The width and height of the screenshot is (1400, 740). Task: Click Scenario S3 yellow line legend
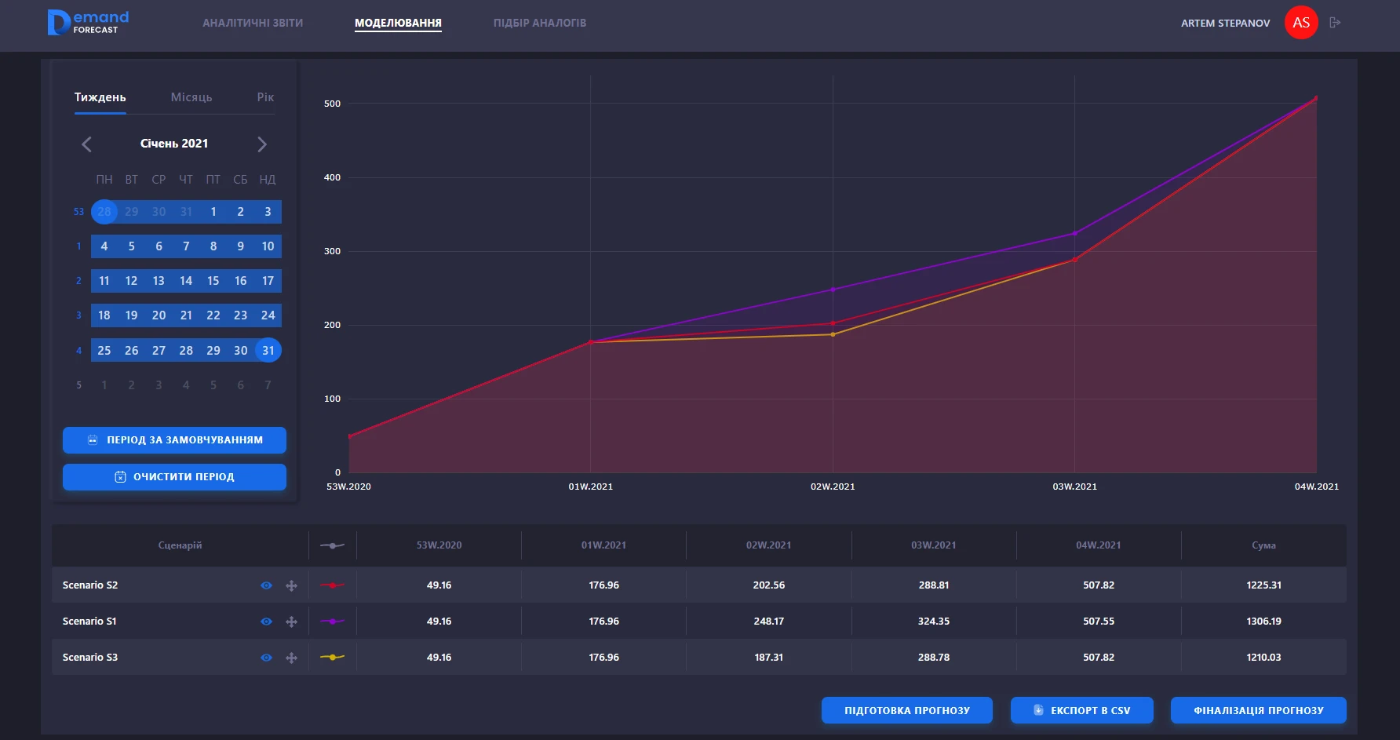point(332,658)
